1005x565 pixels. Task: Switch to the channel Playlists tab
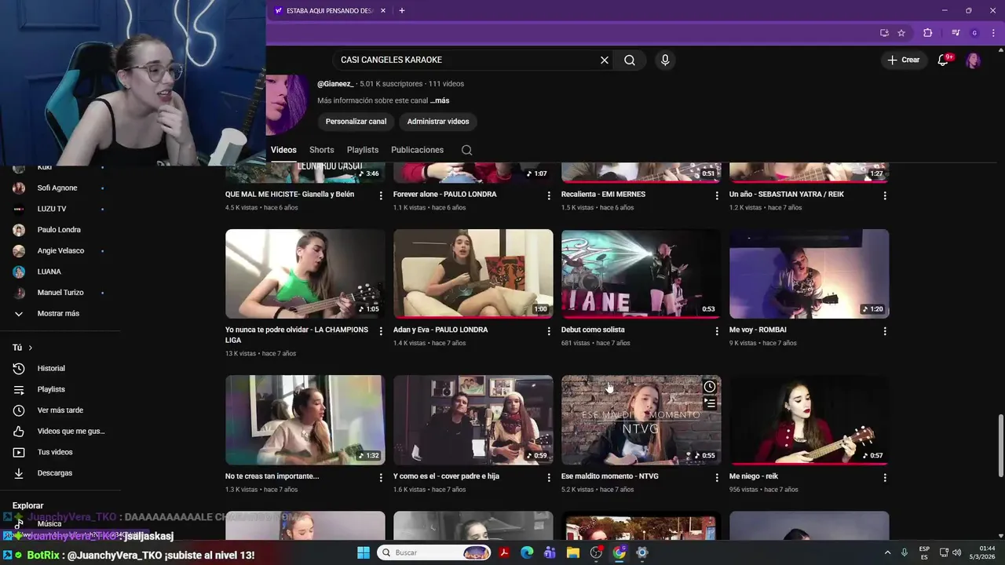[363, 150]
